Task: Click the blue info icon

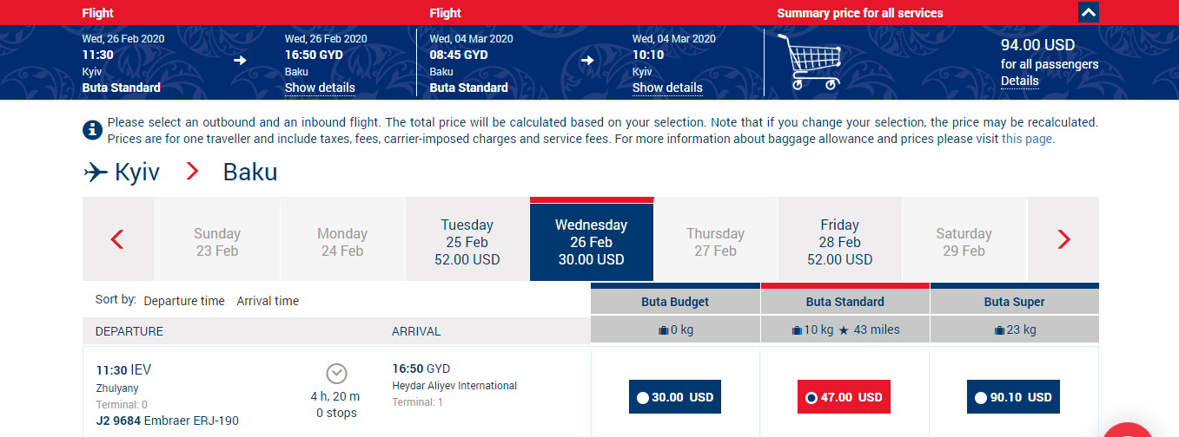Action: click(93, 130)
